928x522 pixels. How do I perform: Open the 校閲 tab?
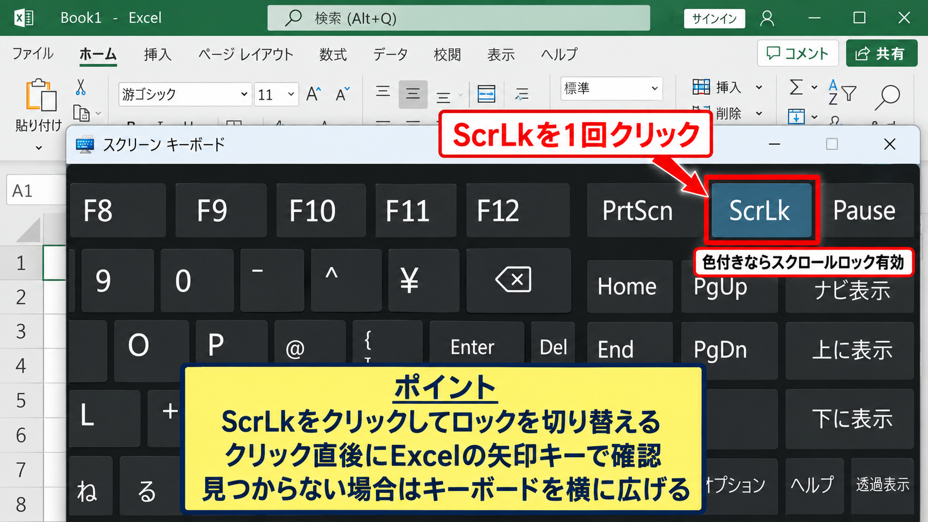coord(447,54)
